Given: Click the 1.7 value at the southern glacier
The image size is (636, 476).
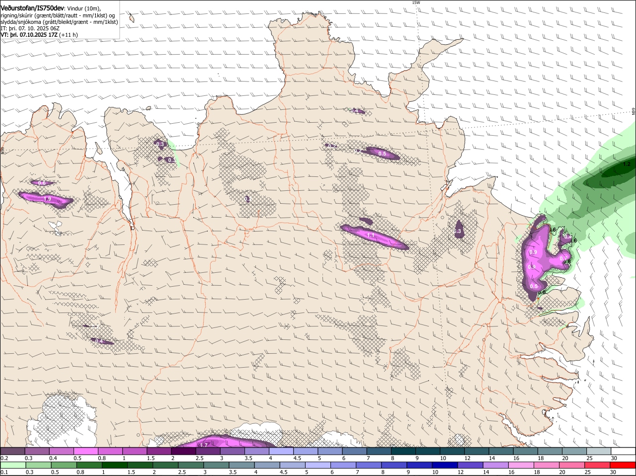Looking at the screenshot, I should coord(204,445).
